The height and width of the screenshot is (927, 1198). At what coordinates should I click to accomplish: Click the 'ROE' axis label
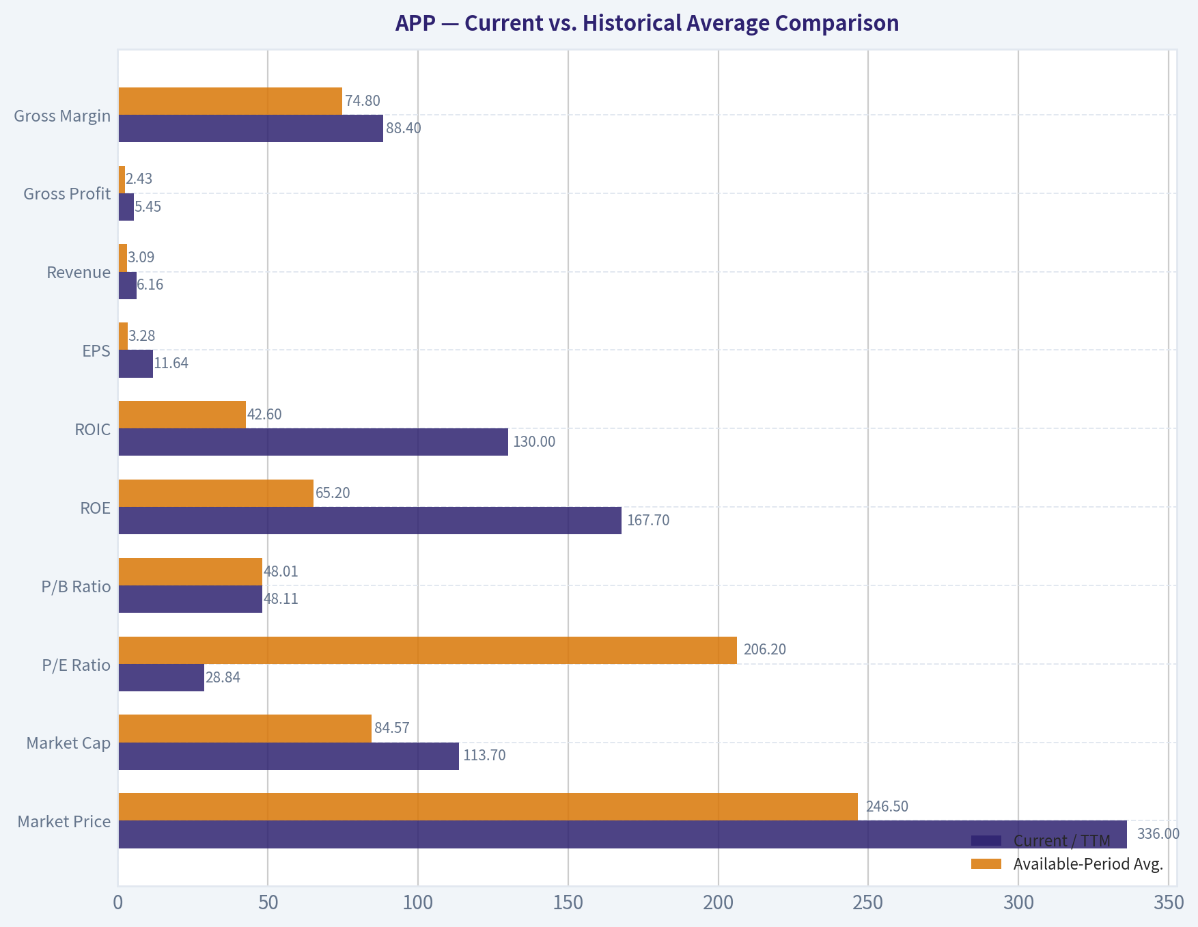(x=95, y=508)
